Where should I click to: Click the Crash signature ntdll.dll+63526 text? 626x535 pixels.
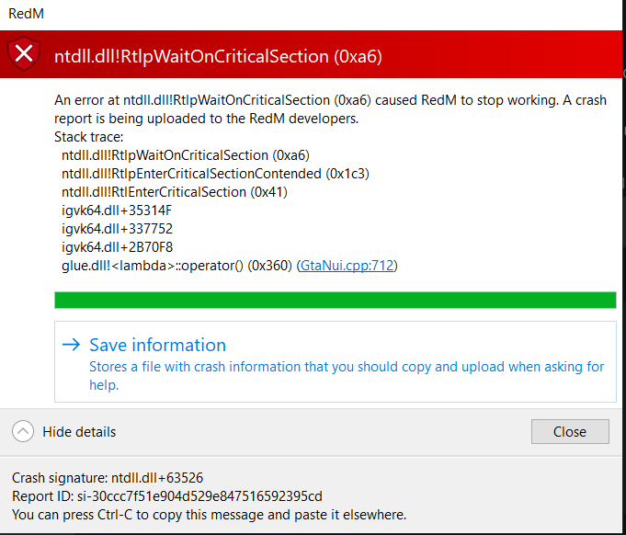pos(108,477)
